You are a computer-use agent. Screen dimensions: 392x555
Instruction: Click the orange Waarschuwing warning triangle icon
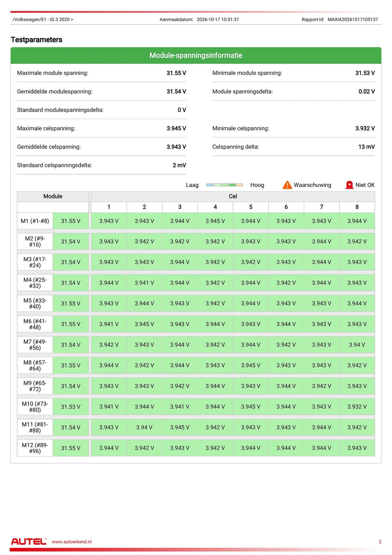[x=287, y=185]
